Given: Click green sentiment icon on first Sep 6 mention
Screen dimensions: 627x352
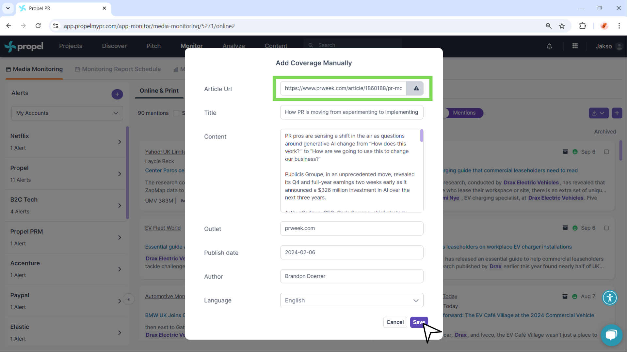Looking at the screenshot, I should tap(575, 152).
